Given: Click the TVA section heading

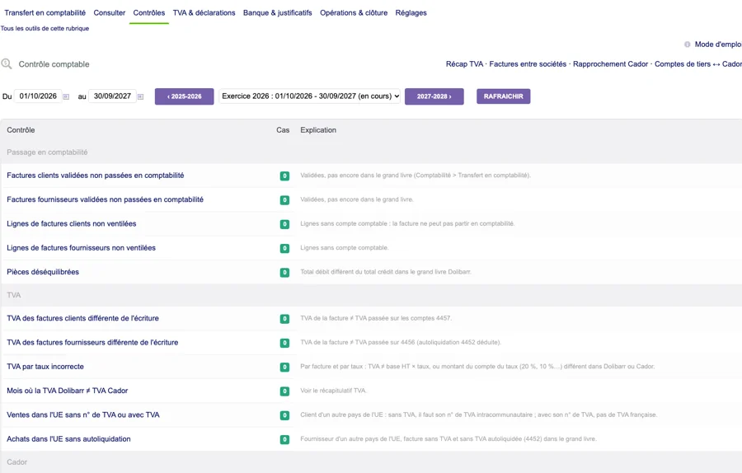Looking at the screenshot, I should click(x=14, y=295).
